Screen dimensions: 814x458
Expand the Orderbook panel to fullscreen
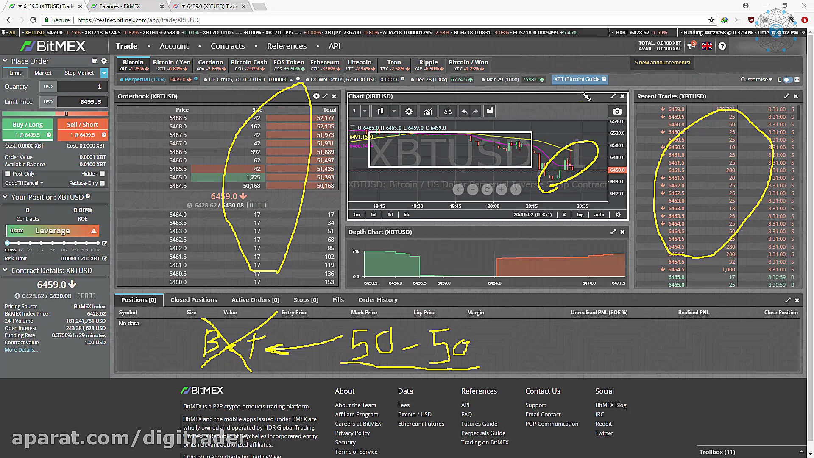coord(325,96)
